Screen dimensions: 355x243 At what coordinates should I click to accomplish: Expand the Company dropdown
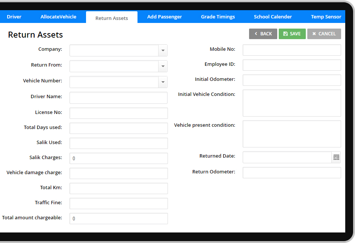163,50
